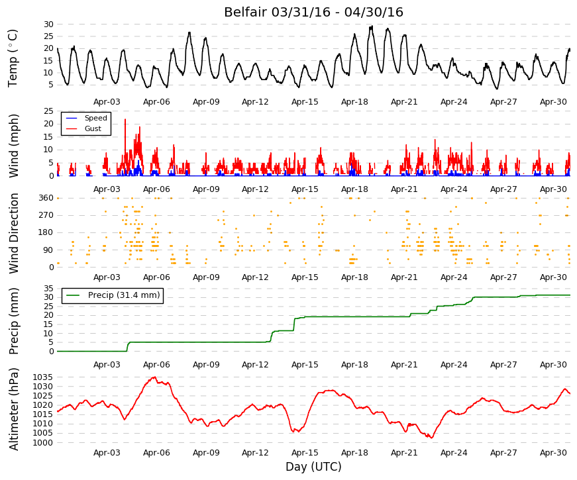Click Apr-06 tick under the wind chart

pos(156,189)
